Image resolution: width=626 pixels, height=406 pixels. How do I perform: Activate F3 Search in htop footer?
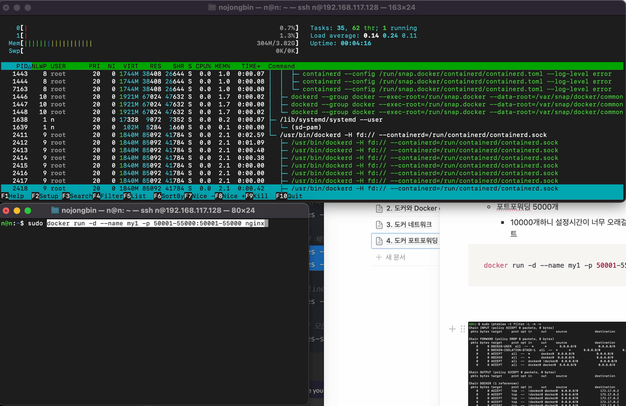(x=77, y=196)
